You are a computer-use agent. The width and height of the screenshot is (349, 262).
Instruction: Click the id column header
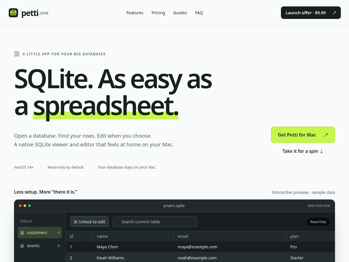click(79, 236)
